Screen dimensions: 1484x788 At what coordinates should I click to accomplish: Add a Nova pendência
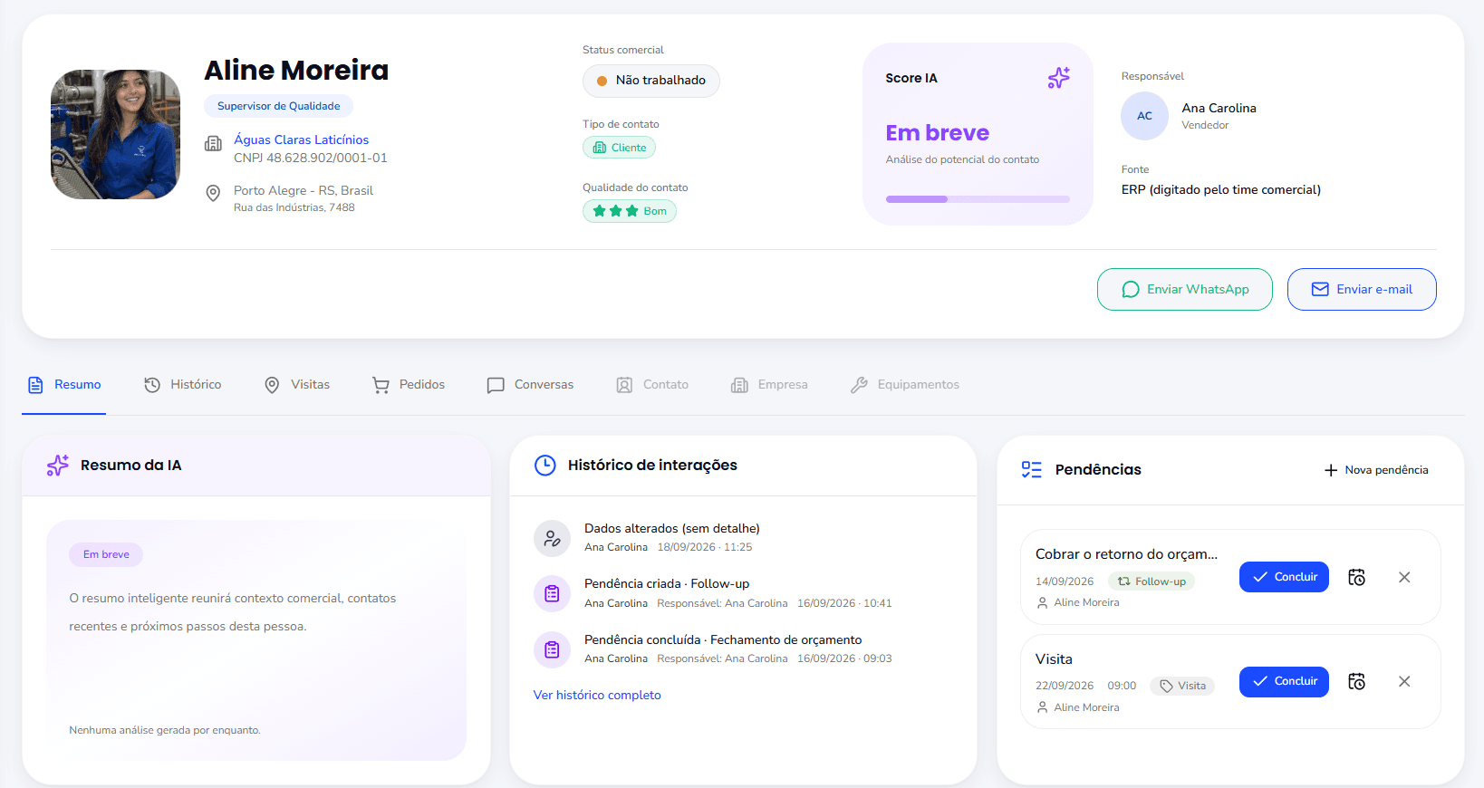(1376, 470)
